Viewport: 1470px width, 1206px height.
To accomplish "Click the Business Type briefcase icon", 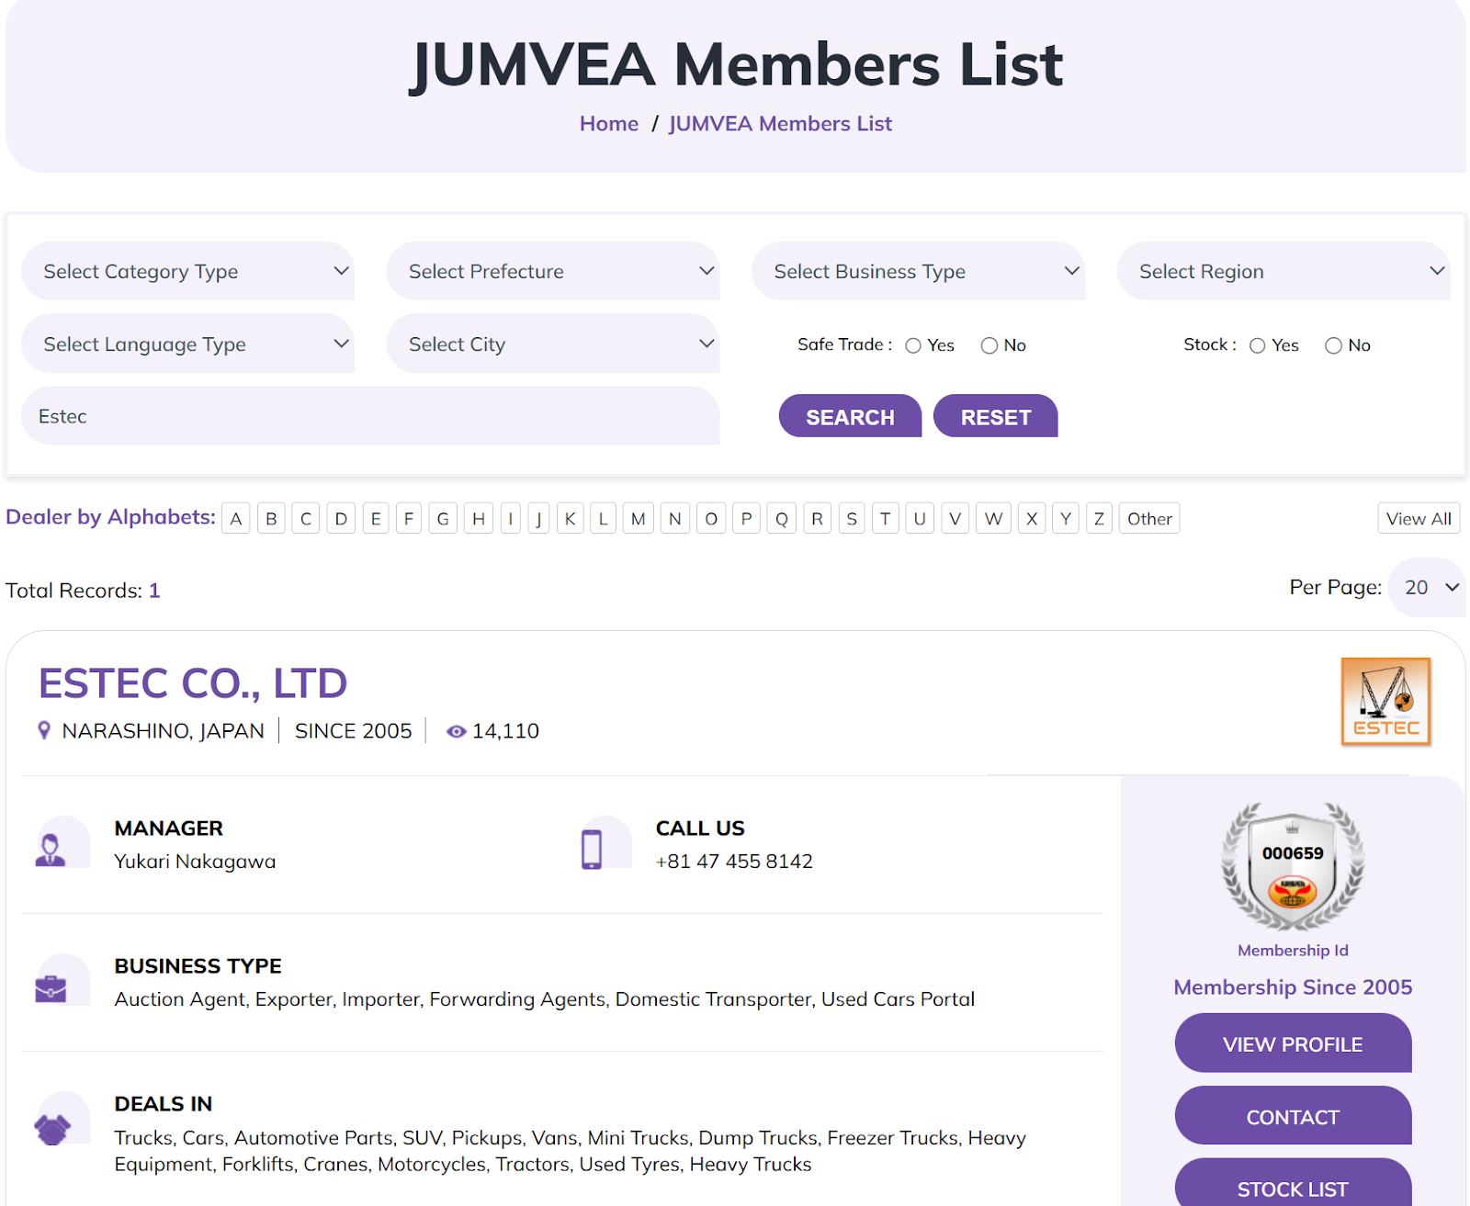I will (51, 988).
